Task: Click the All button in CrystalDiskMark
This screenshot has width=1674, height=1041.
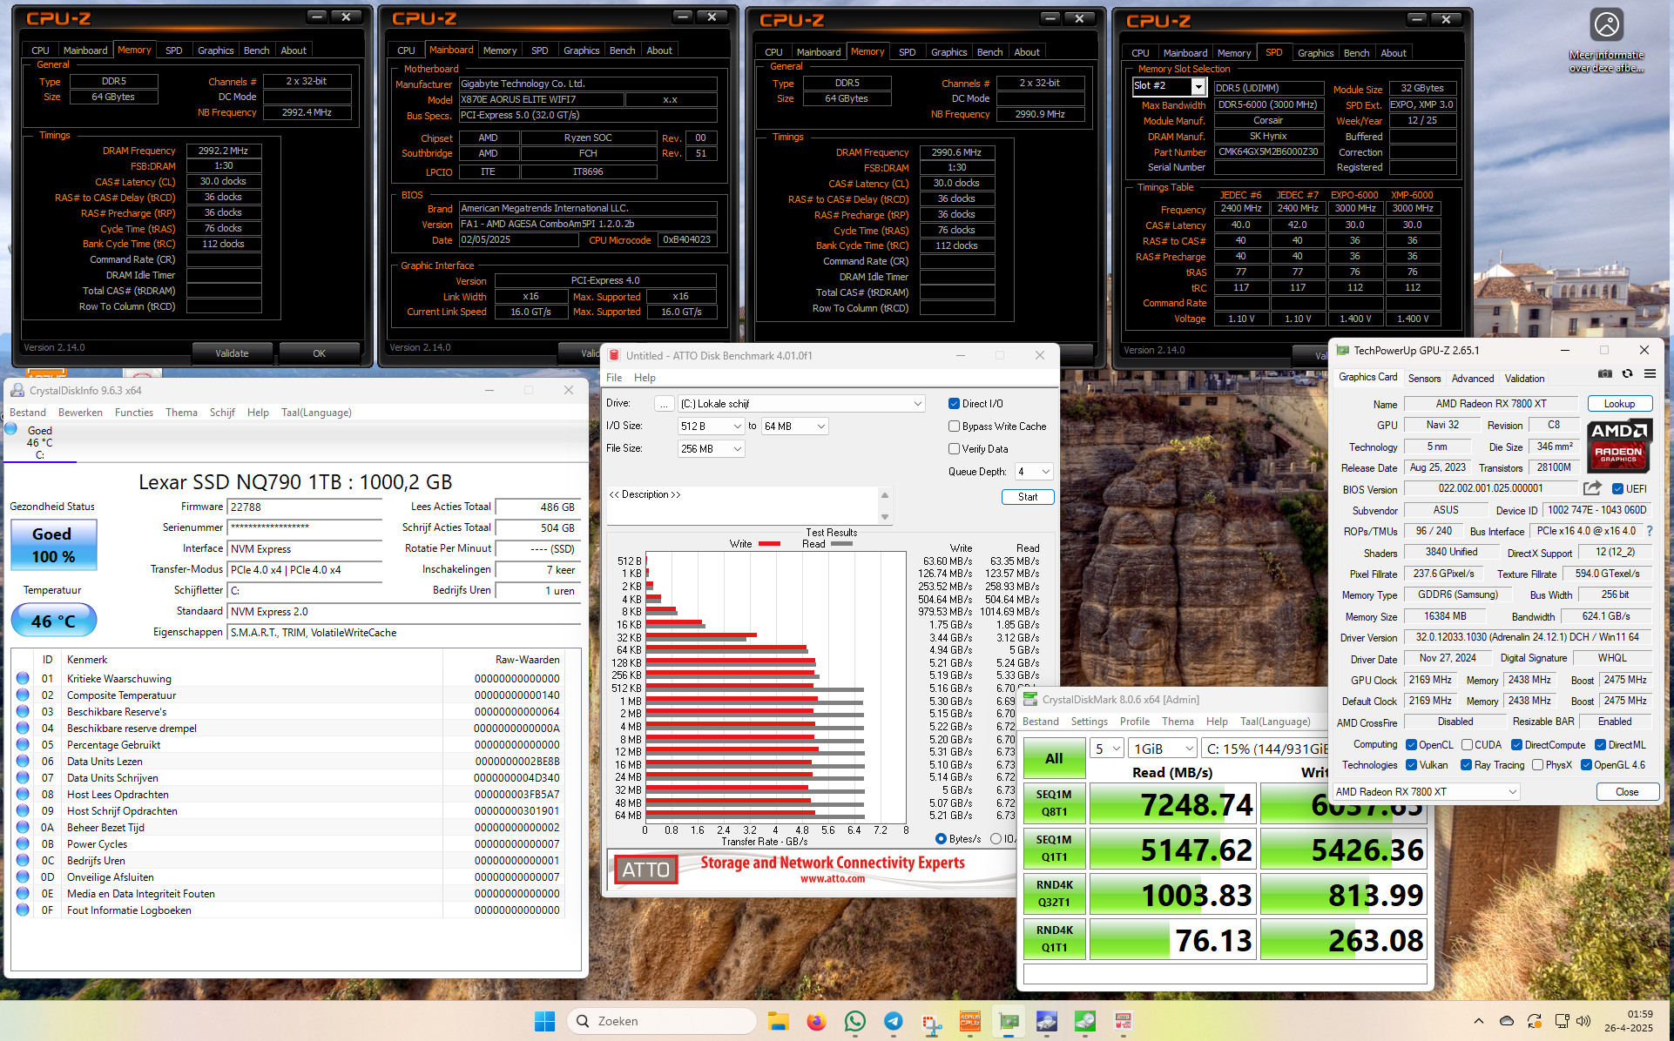Action: pyautogui.click(x=1054, y=758)
